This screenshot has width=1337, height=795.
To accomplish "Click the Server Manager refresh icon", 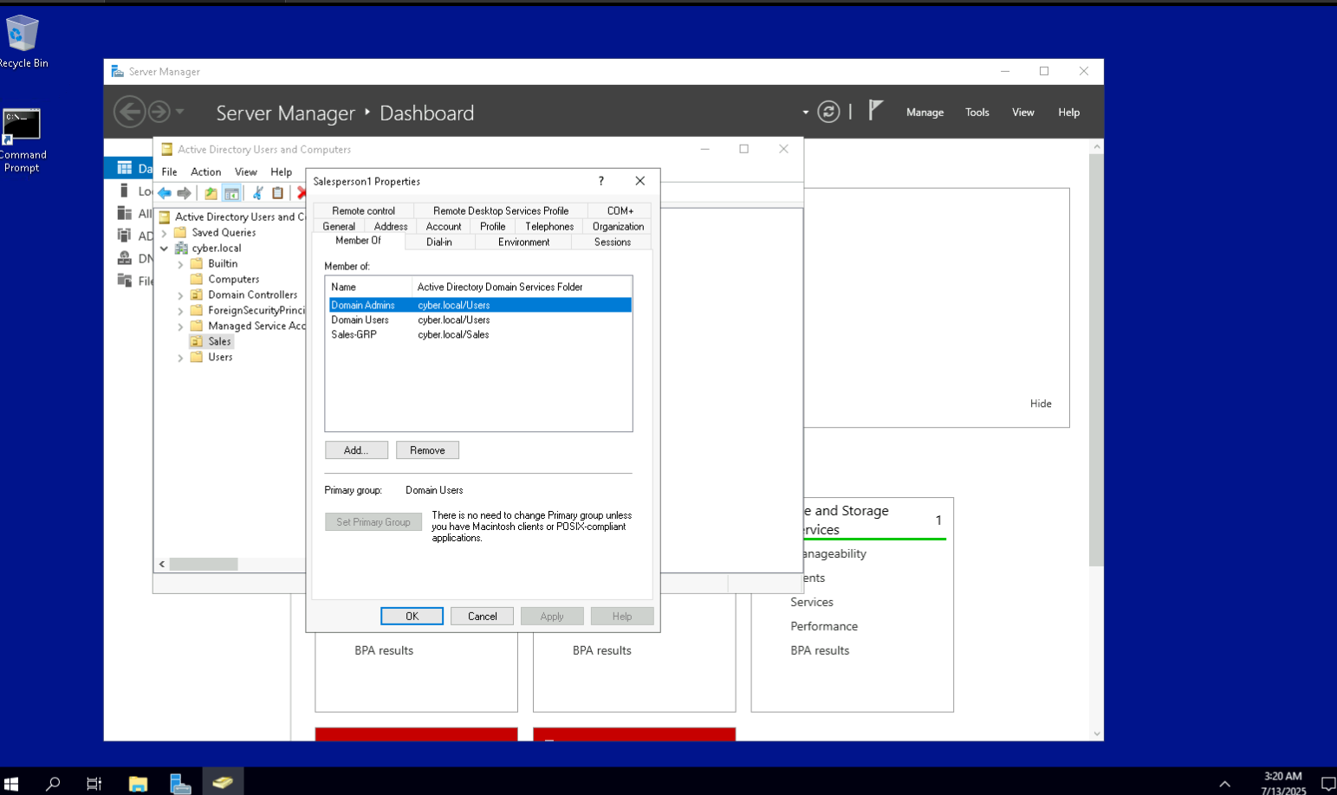I will tap(828, 112).
